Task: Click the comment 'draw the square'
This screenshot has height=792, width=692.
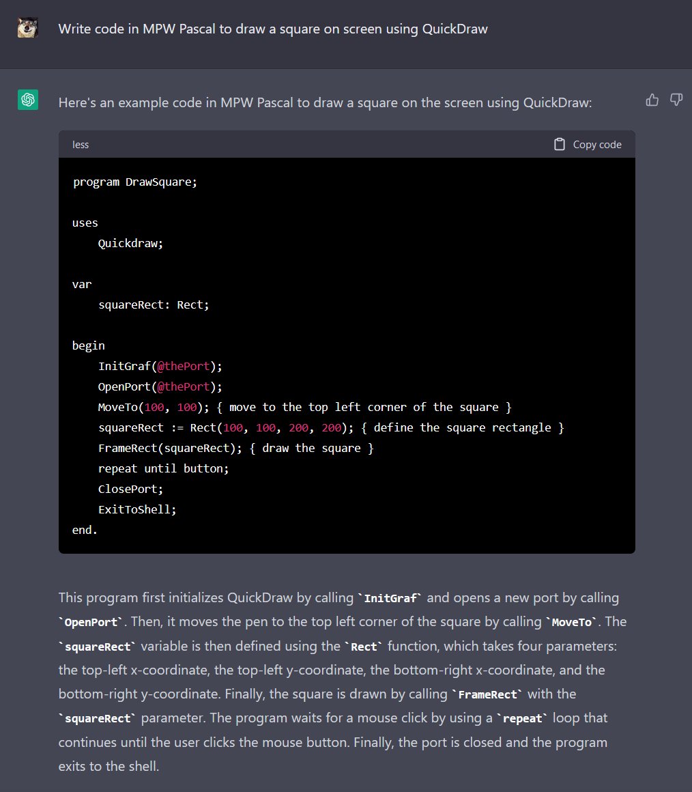Action: [x=311, y=448]
